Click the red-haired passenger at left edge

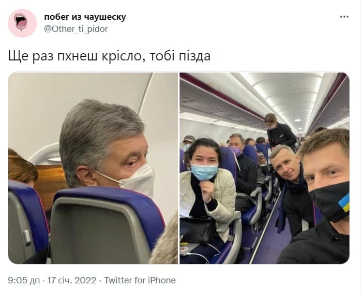click(x=22, y=166)
